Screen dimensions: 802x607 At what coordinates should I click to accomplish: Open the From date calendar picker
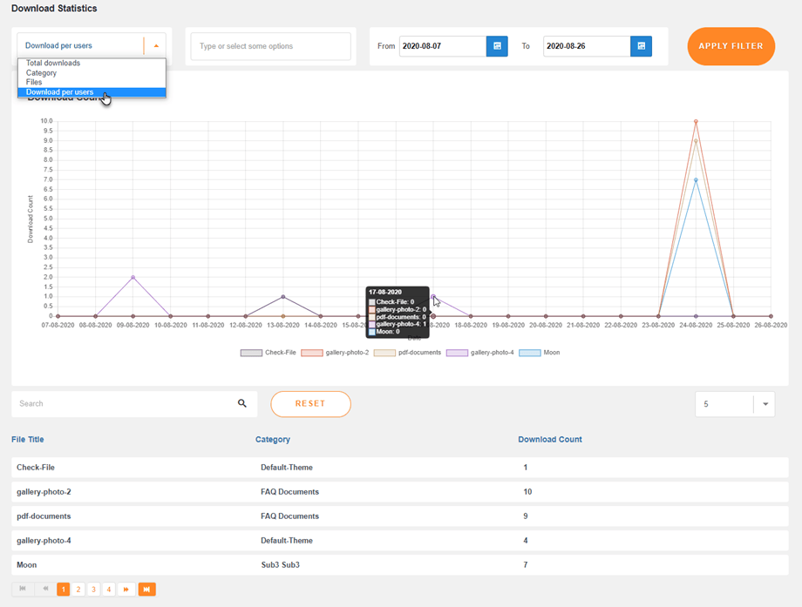click(497, 46)
